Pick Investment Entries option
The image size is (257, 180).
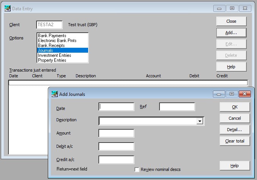click(63, 55)
